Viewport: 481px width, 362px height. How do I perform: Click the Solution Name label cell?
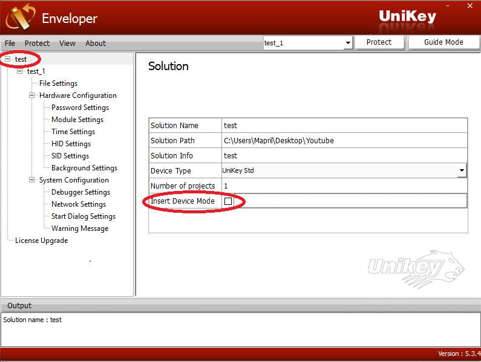click(x=185, y=125)
